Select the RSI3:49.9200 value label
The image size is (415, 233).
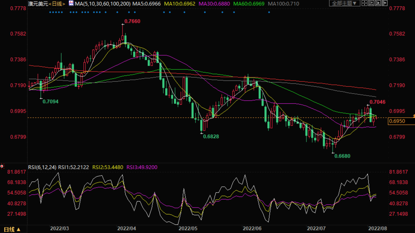[142, 167]
